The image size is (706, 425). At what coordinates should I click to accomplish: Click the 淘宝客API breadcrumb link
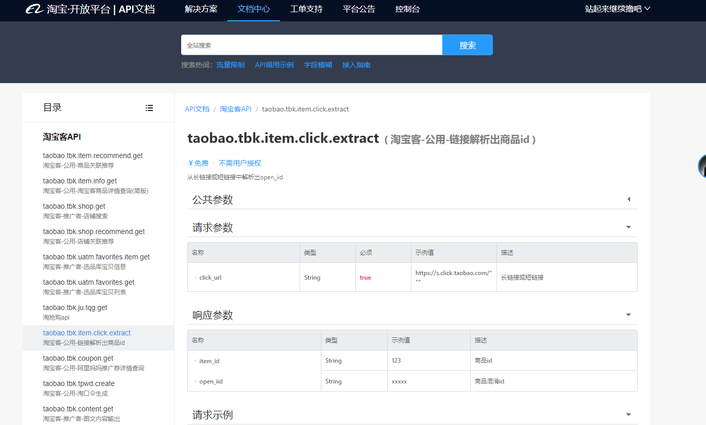pos(235,109)
